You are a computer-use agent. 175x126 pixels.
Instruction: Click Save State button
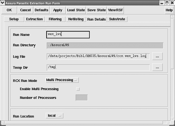(97, 10)
